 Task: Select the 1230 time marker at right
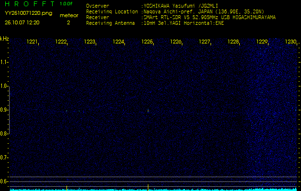[x=290, y=42]
